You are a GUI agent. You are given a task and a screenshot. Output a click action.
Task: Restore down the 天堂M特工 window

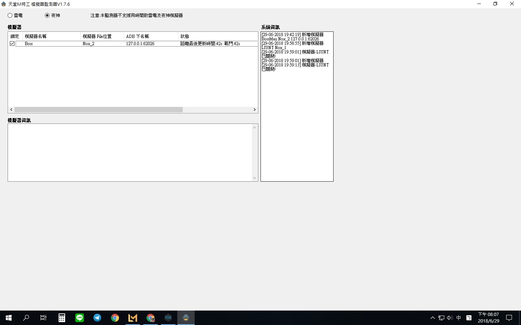[x=495, y=4]
